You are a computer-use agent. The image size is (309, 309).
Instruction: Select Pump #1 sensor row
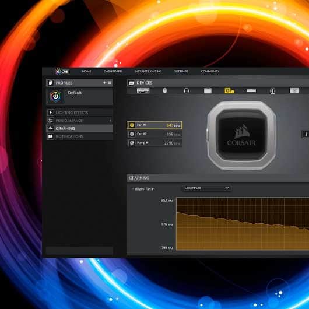(x=154, y=143)
